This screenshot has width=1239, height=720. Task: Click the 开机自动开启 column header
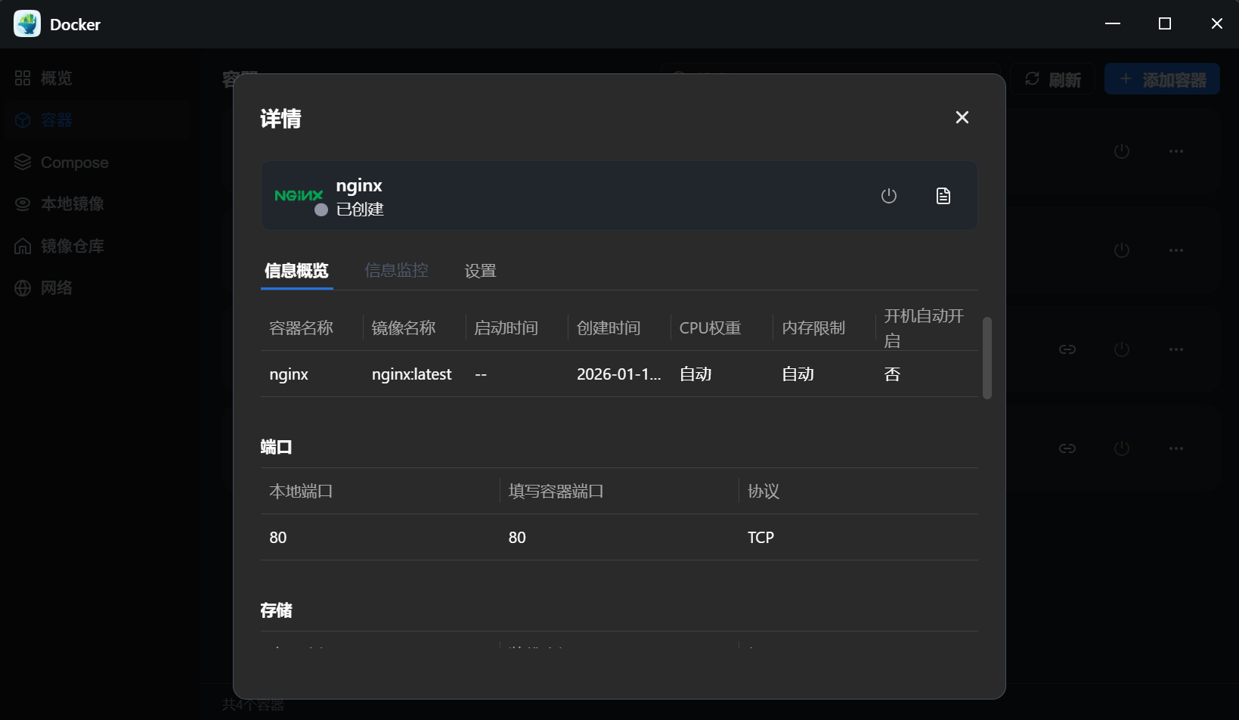[x=924, y=327]
